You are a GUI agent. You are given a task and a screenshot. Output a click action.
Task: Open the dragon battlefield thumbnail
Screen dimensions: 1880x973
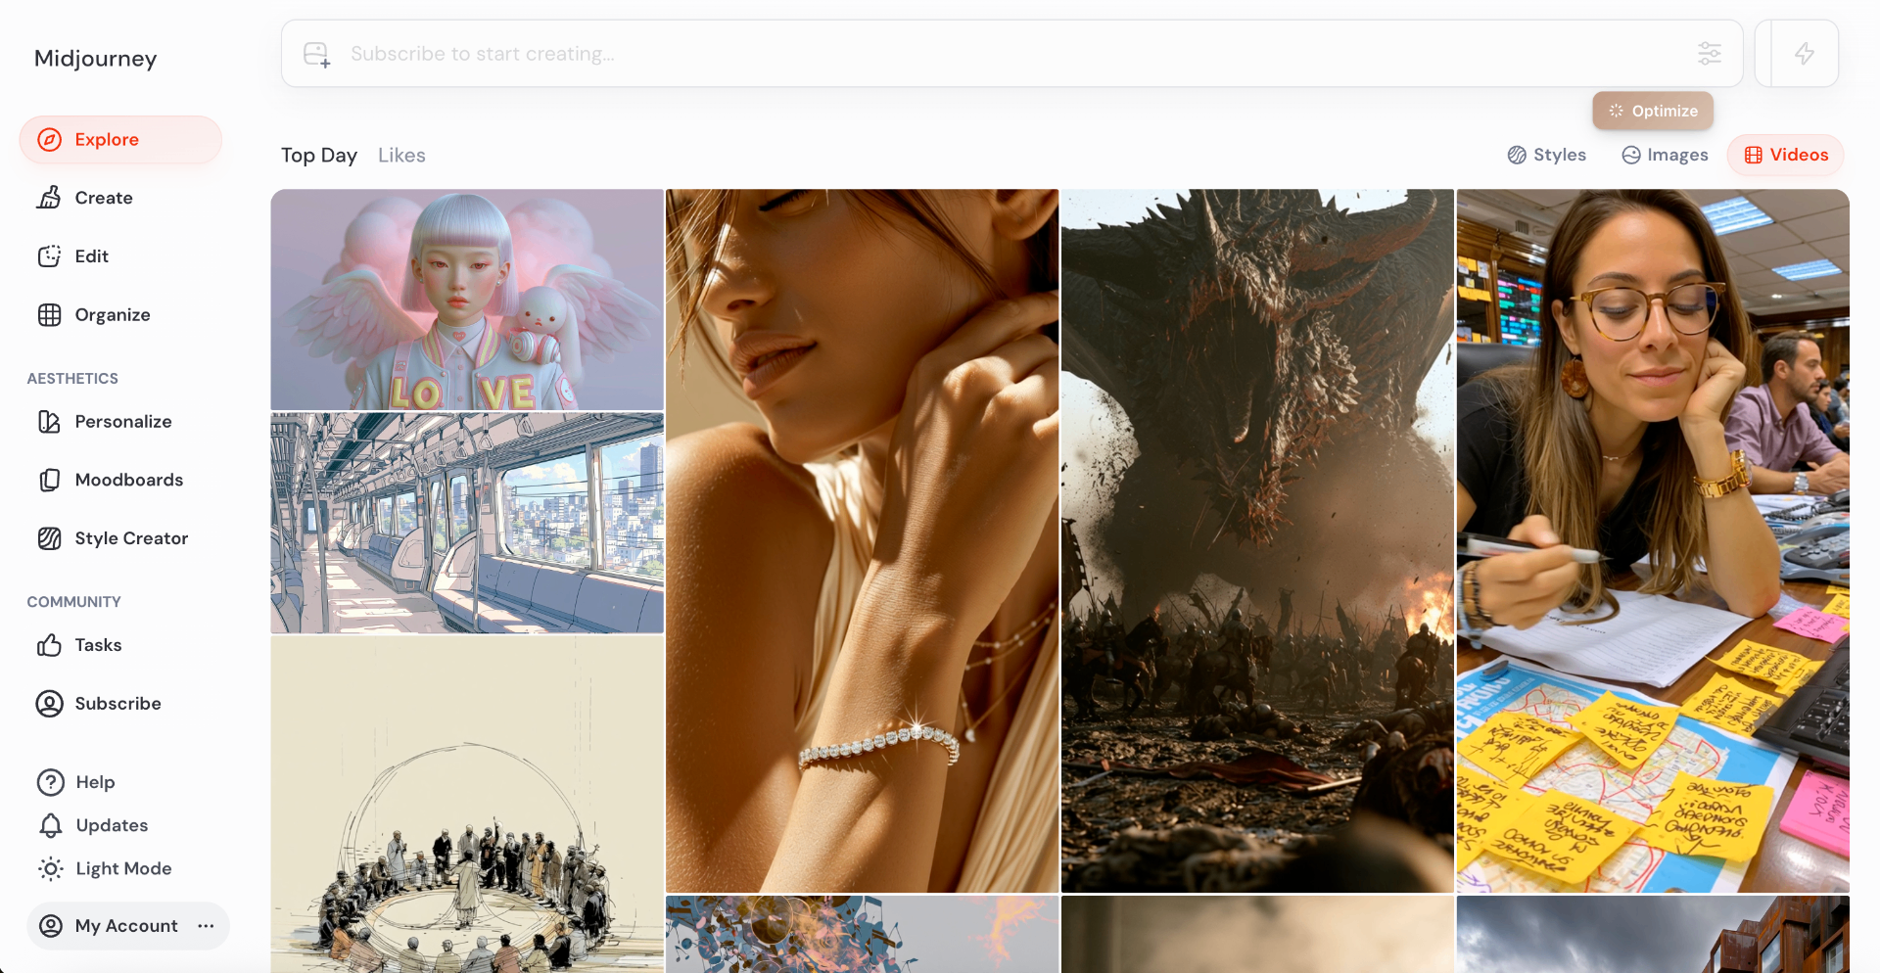[1257, 540]
